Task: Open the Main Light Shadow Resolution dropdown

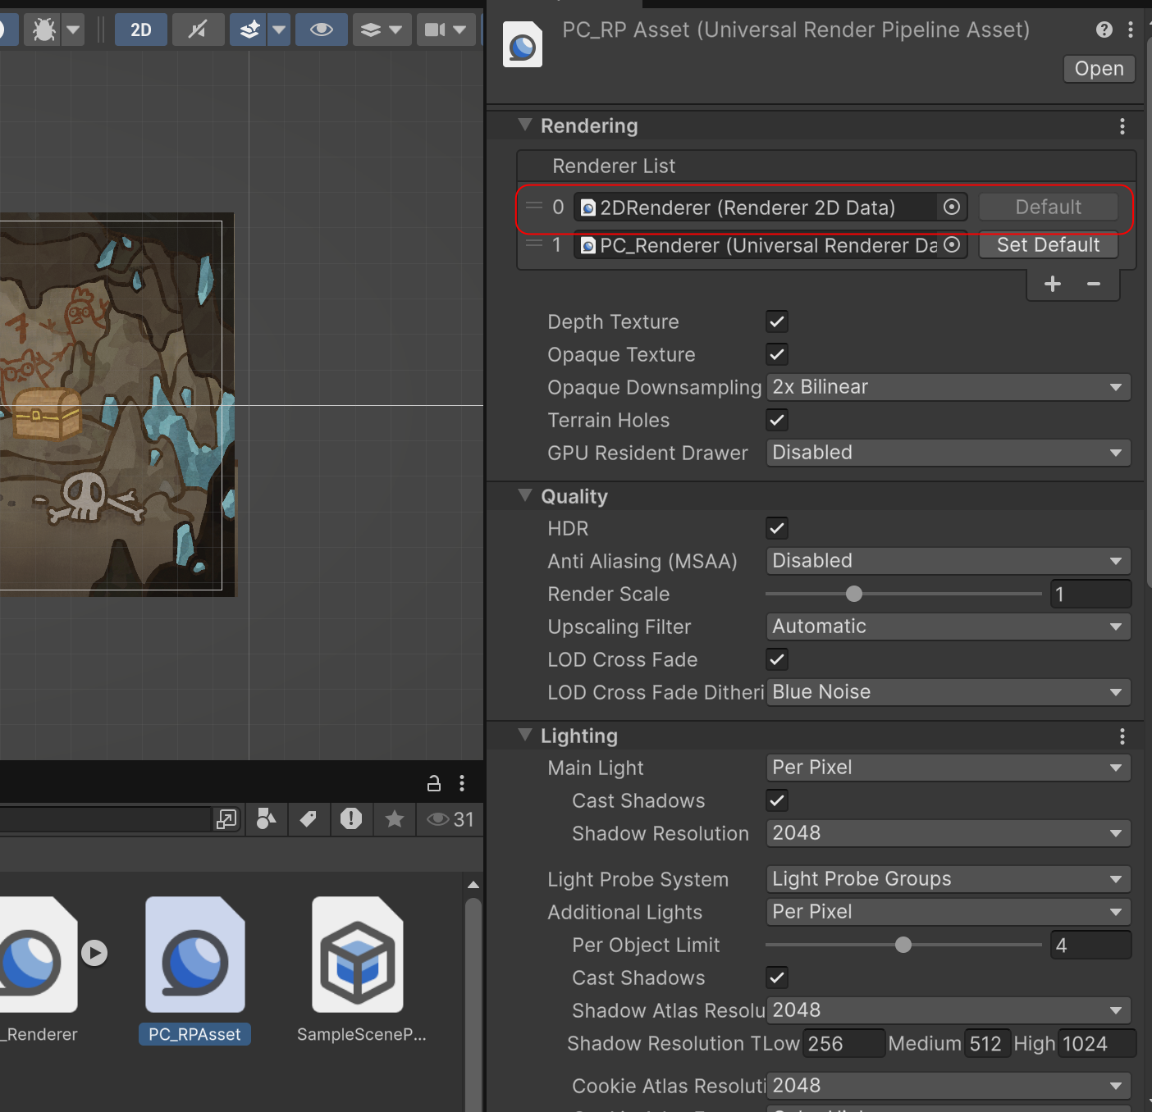Action: pyautogui.click(x=949, y=833)
